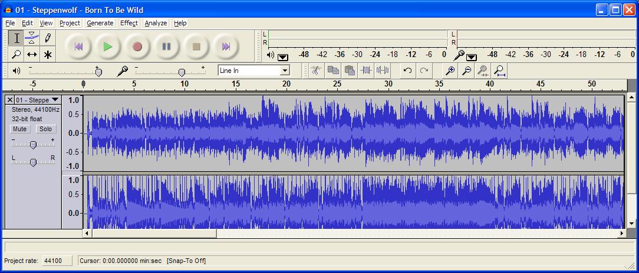The width and height of the screenshot is (639, 273).
Task: Solo the Steppenwolf track
Action: 45,129
